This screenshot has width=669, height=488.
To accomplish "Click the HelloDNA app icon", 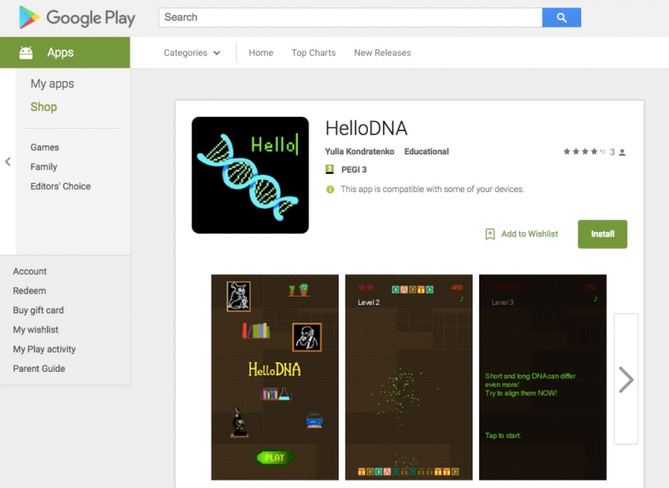I will click(x=250, y=175).
